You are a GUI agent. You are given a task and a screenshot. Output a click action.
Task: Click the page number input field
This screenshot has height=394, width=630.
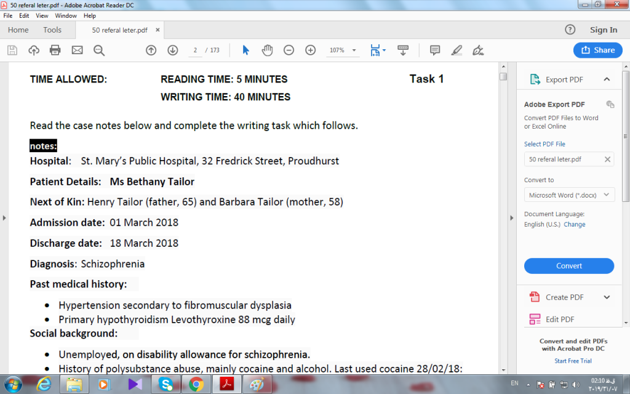195,50
